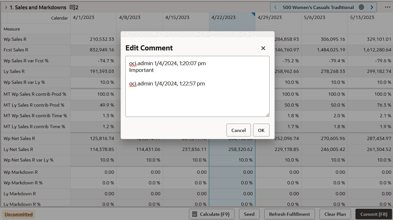The height and width of the screenshot is (220, 393).
Task: Click the Uncommitted status label
Action: (18, 214)
